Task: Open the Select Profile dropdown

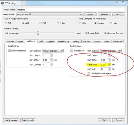Action: click(x=49, y=14)
